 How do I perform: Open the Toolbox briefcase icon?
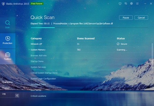click(8, 54)
